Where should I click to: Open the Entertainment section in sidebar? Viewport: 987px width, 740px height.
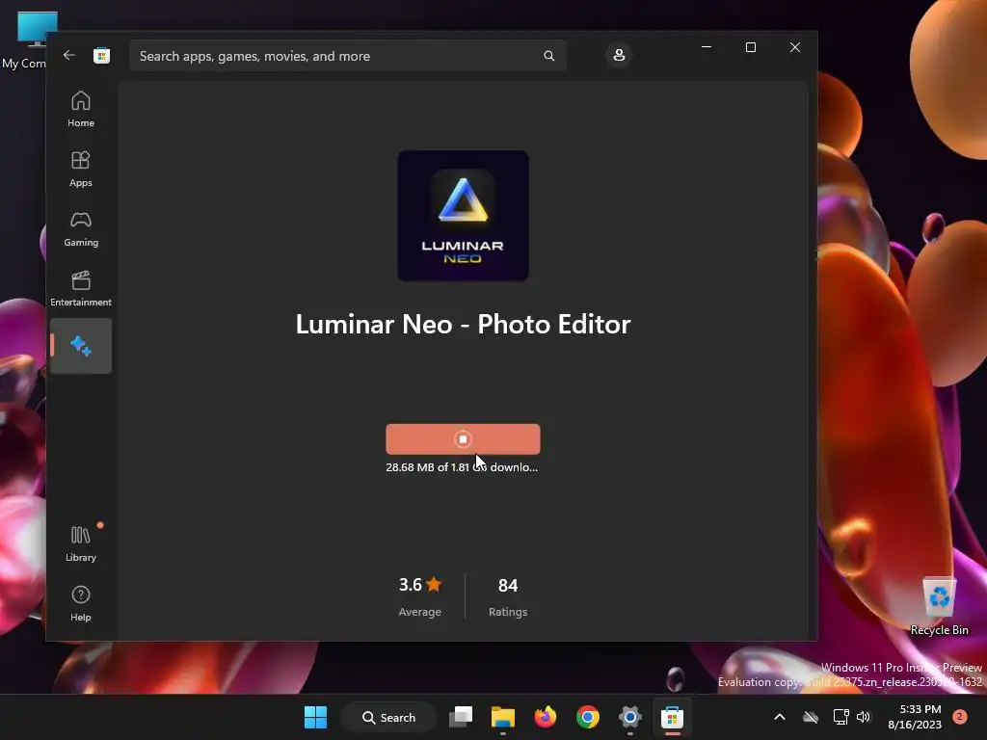click(81, 288)
